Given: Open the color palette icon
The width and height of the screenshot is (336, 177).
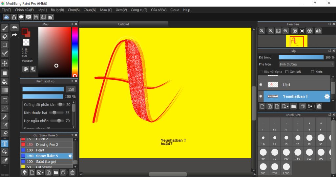Looking at the screenshot, I should [26, 69].
